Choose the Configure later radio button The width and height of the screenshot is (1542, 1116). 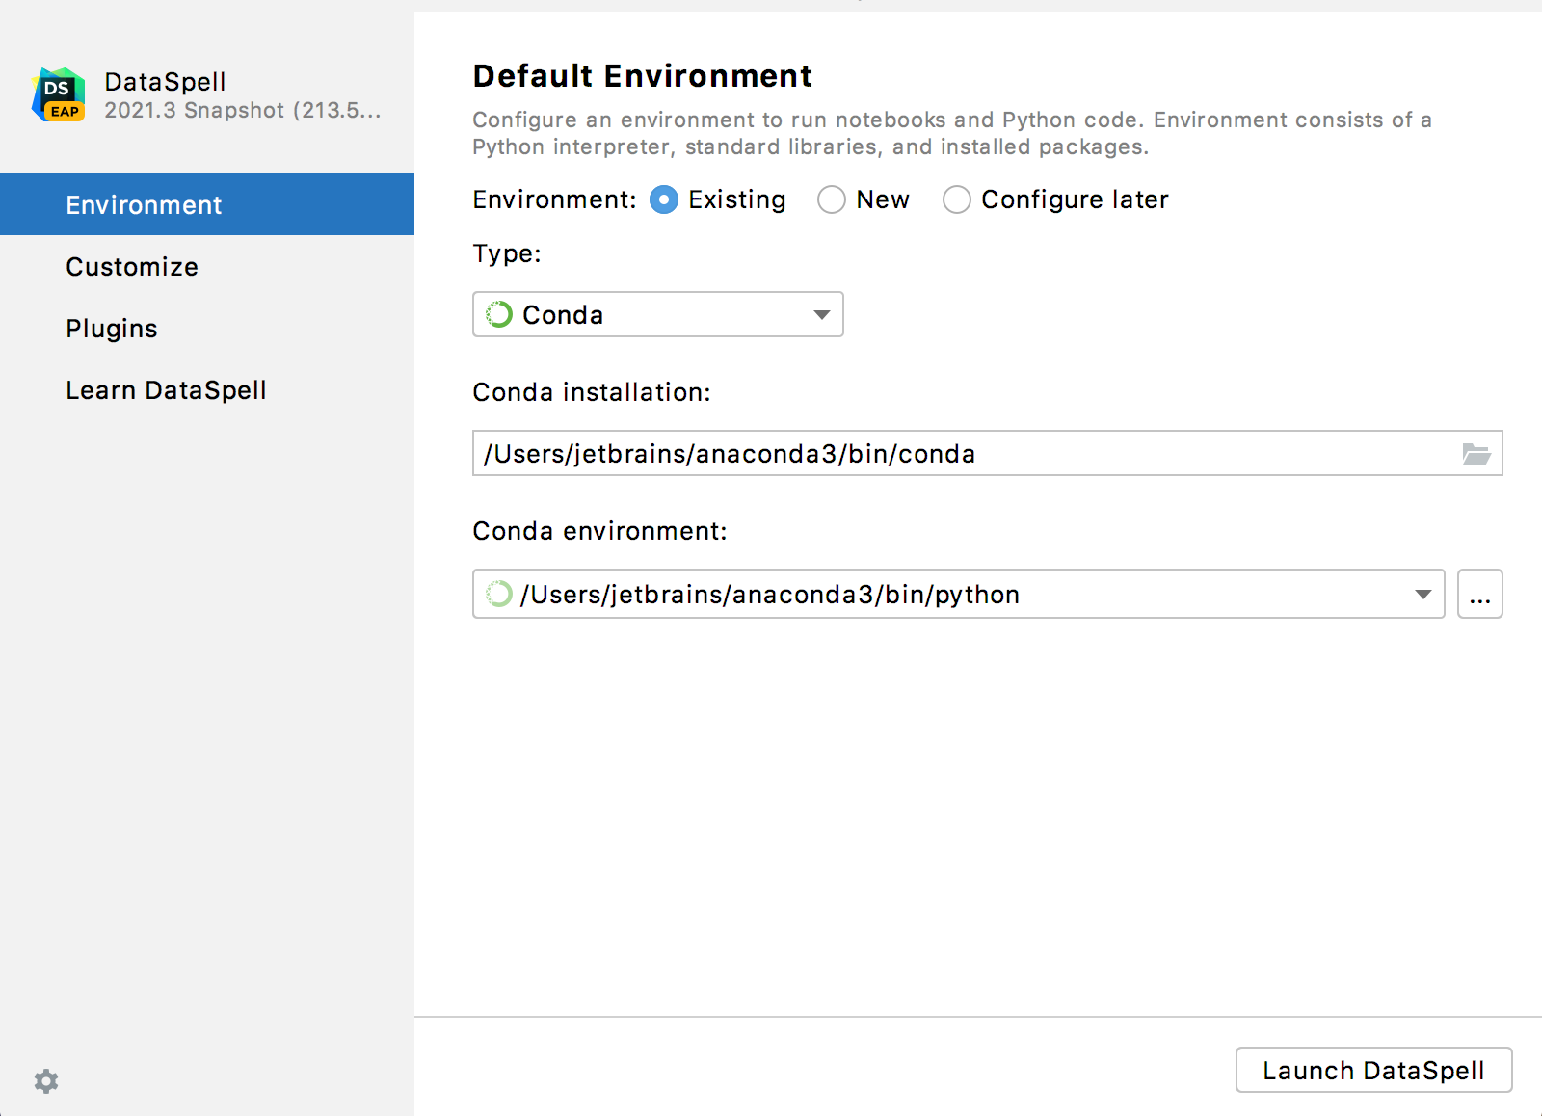(x=957, y=199)
